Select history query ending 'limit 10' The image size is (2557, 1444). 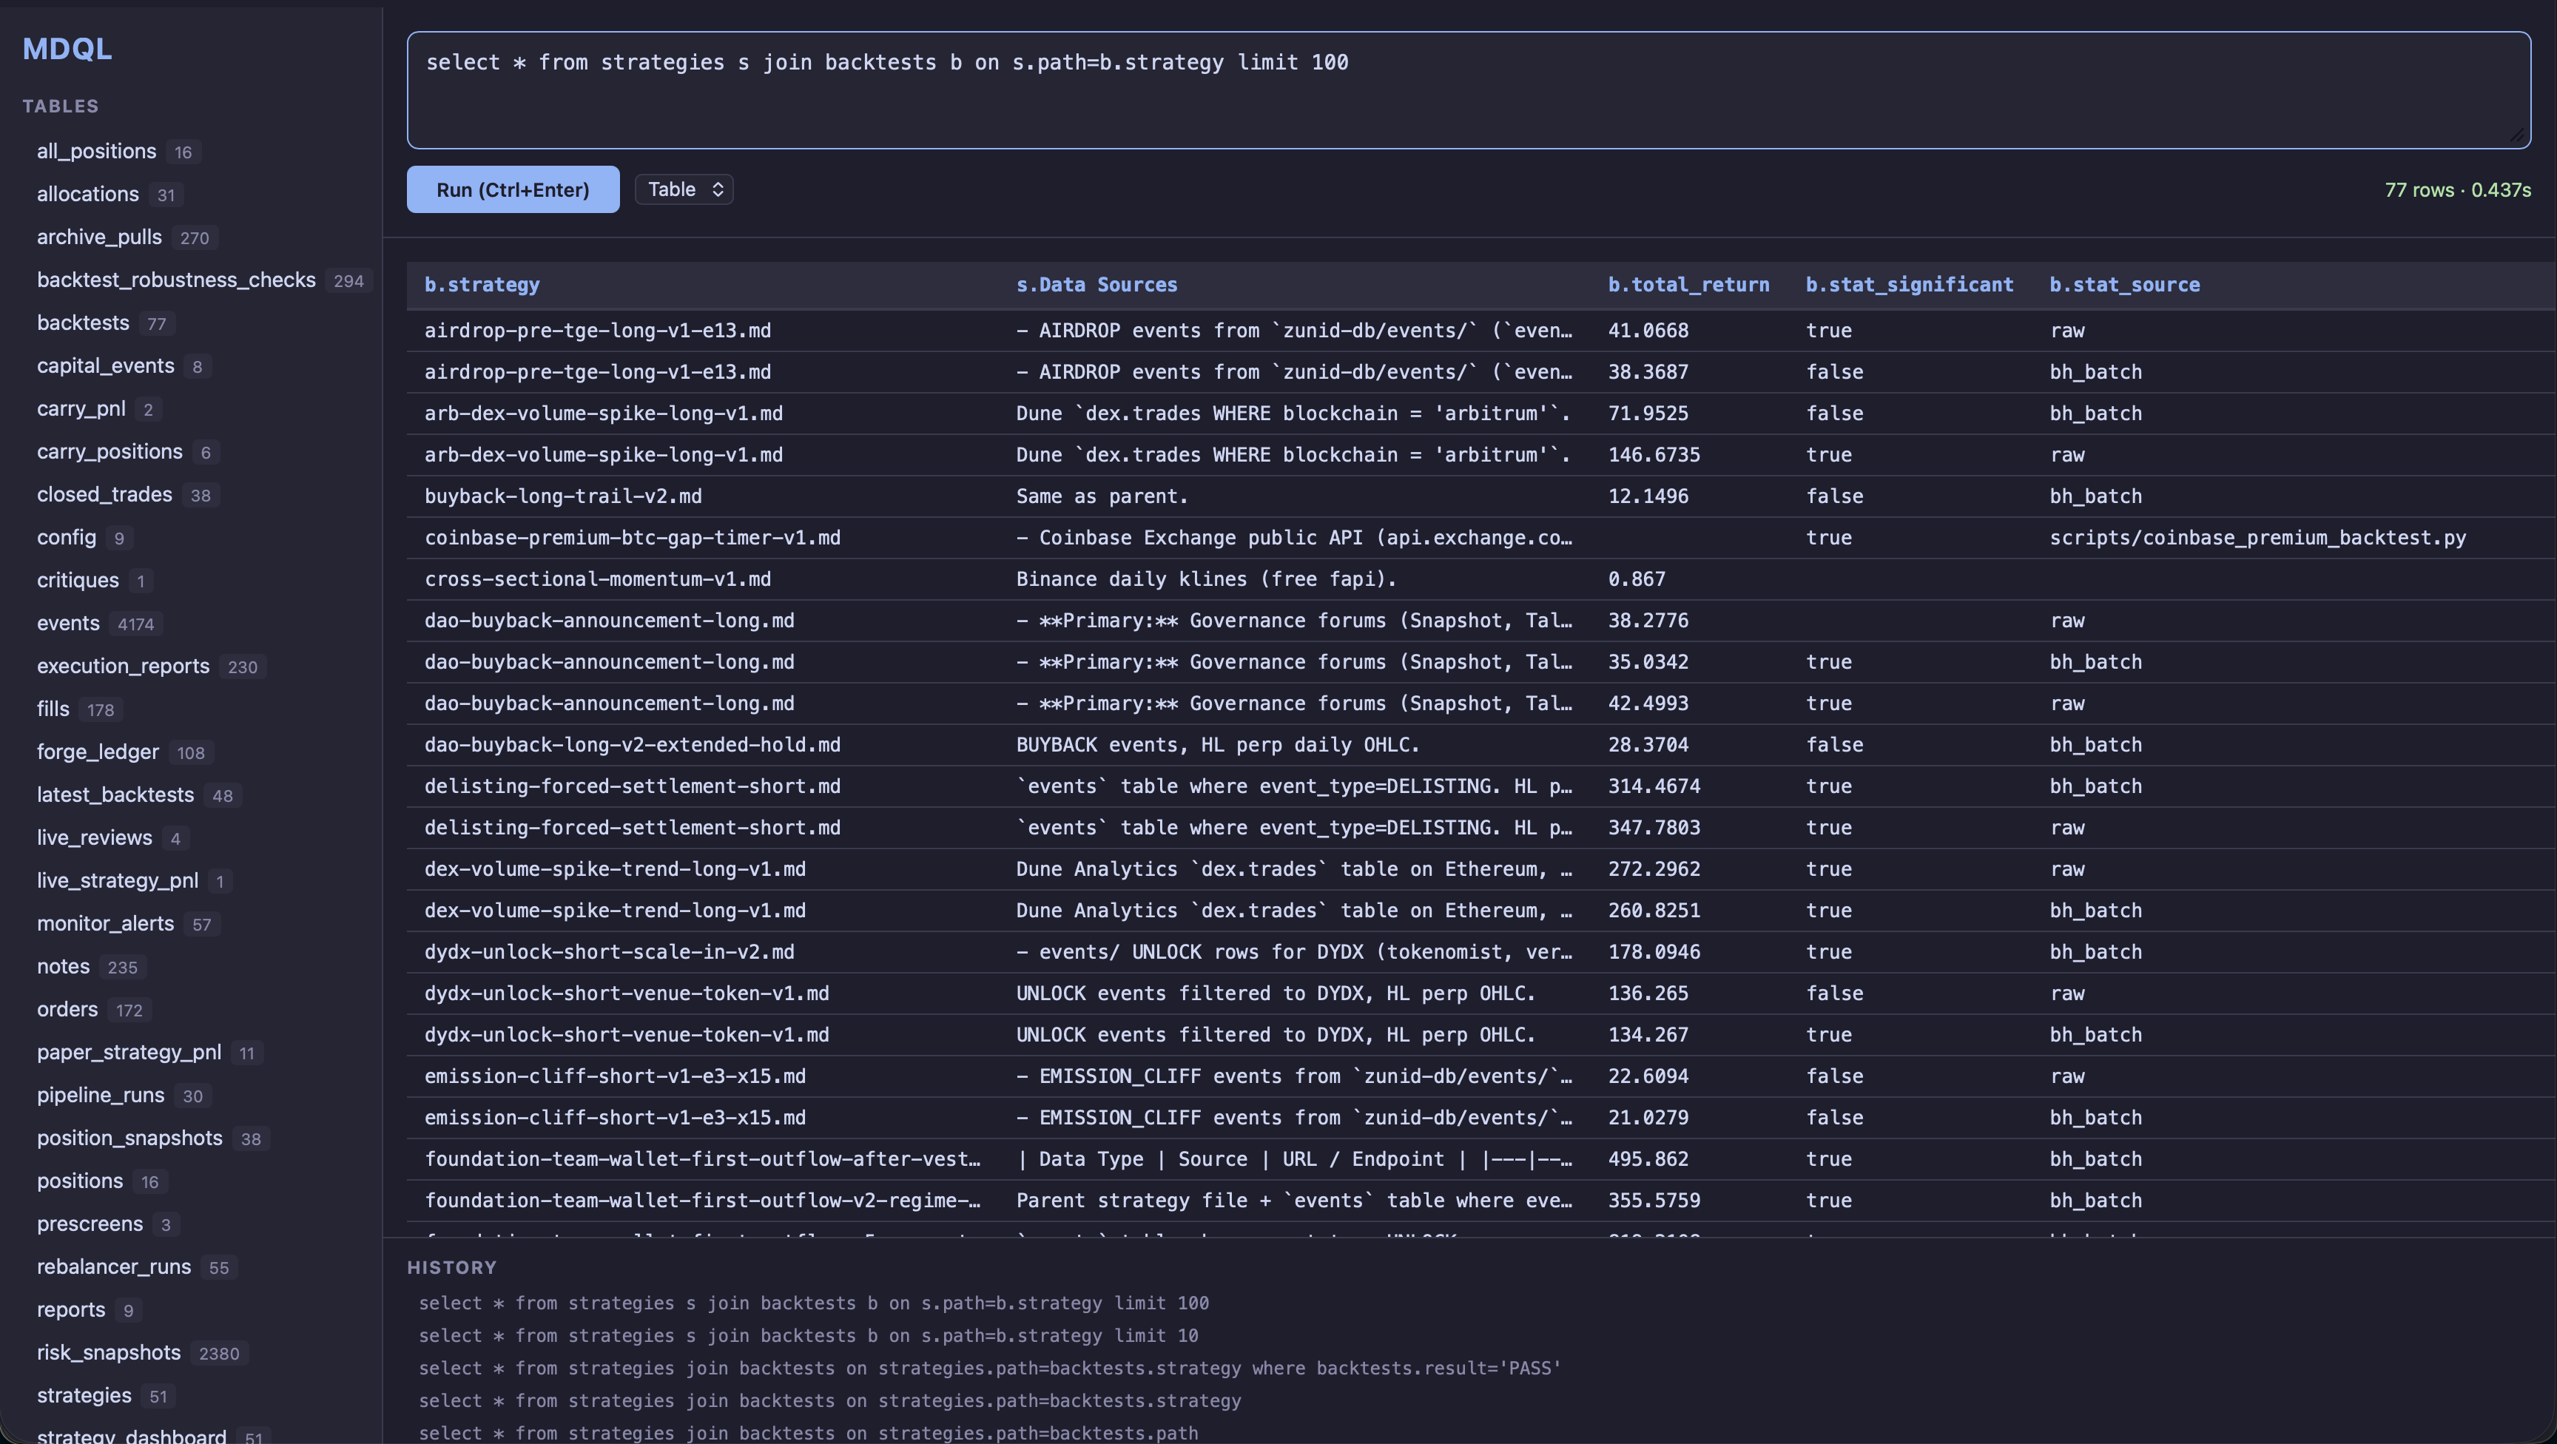pyautogui.click(x=808, y=1336)
